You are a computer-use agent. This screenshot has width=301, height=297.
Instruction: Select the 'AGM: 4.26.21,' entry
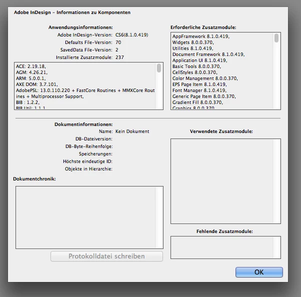pos(31,72)
